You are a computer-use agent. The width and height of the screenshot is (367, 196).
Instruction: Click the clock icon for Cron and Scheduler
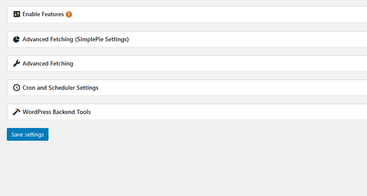tap(16, 88)
